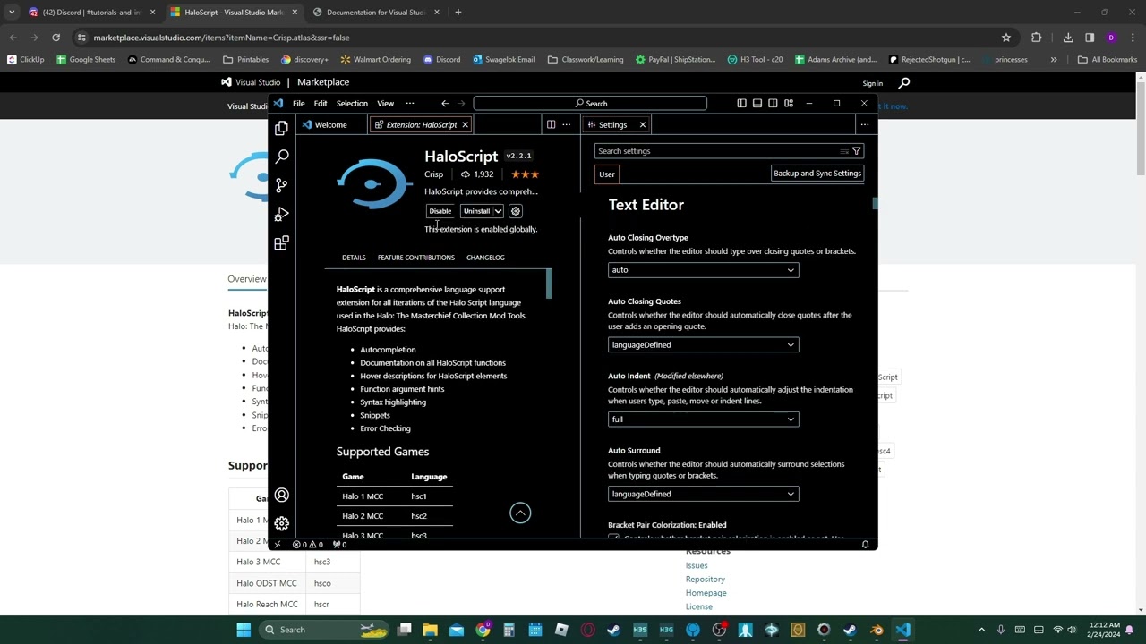Click the Uninstall button

[x=476, y=211]
